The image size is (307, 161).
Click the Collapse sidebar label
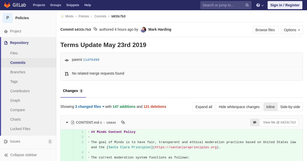[x=24, y=155]
